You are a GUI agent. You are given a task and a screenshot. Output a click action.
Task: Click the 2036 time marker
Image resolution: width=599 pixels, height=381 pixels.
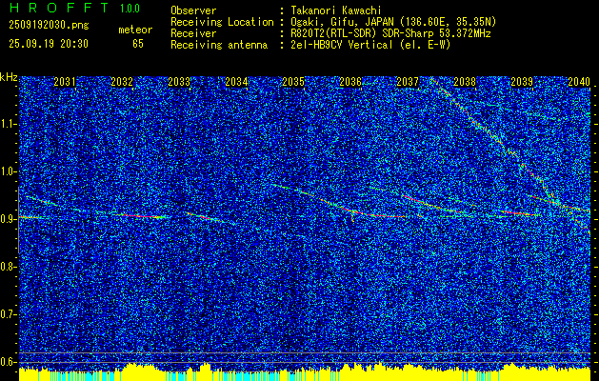click(x=350, y=82)
